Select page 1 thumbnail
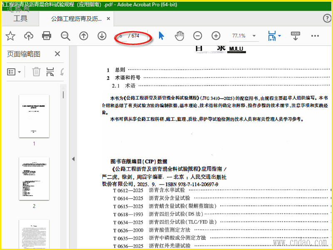 pos(34,116)
